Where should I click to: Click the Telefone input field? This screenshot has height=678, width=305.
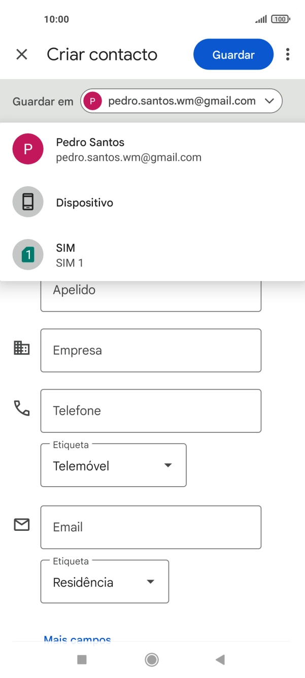(x=150, y=411)
